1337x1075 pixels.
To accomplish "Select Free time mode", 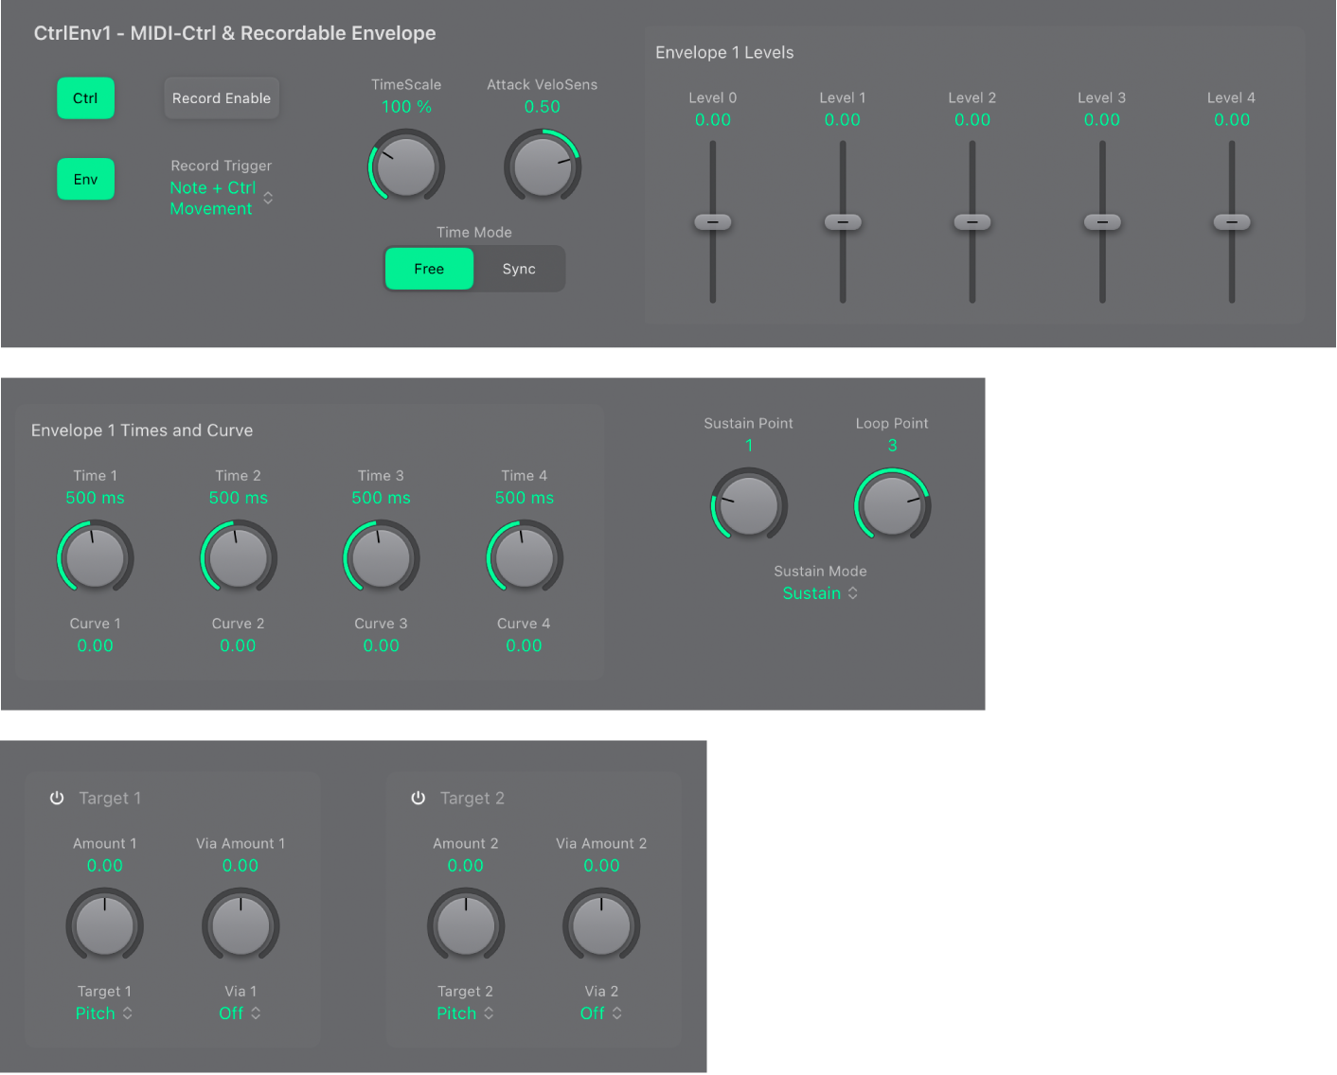I will 429,269.
